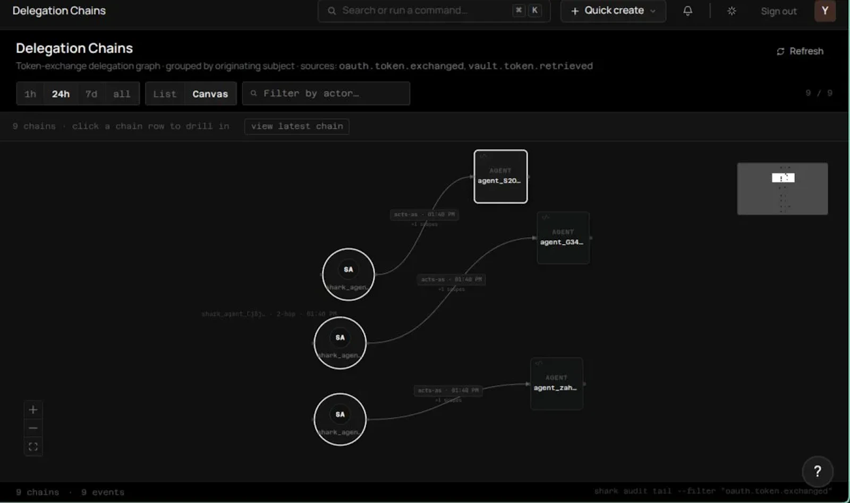Click the shark_agent 2-hop chain label
This screenshot has height=503, width=850.
coord(269,314)
